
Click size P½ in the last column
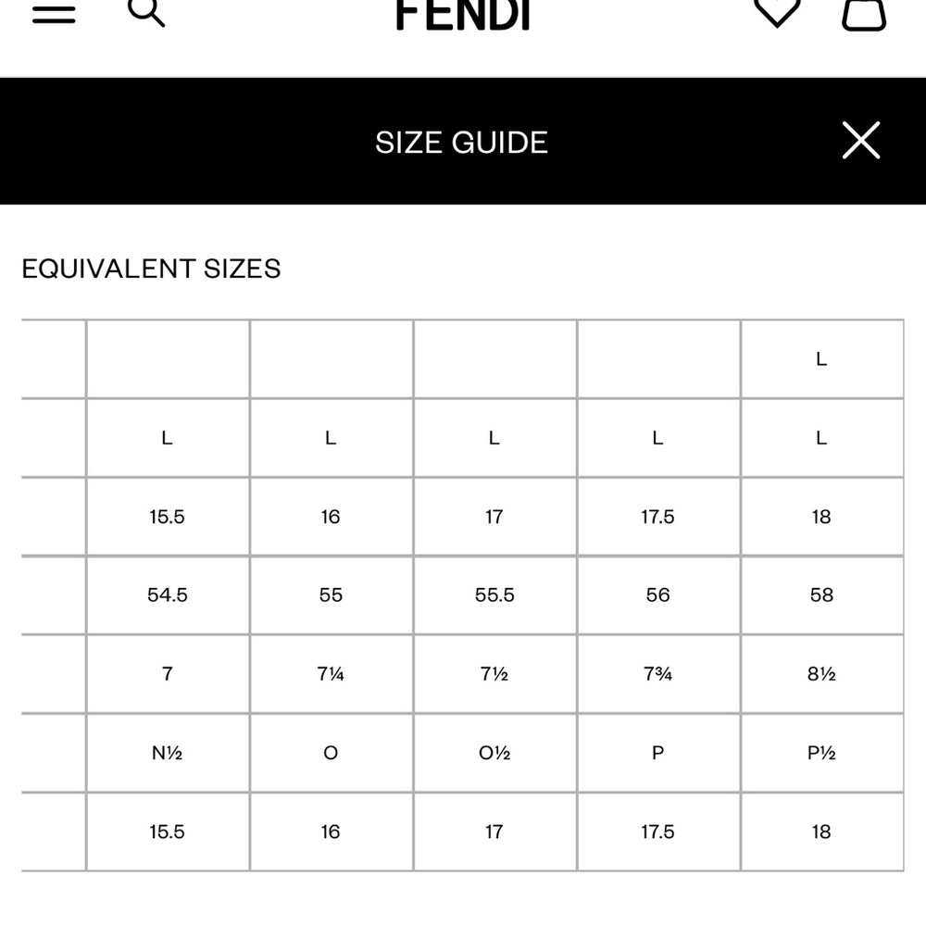click(821, 753)
